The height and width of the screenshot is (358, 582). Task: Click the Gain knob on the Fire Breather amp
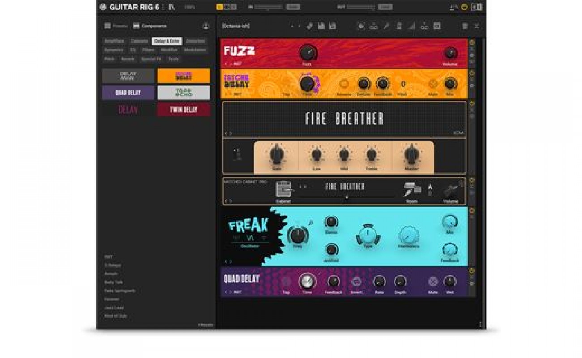pyautogui.click(x=277, y=155)
